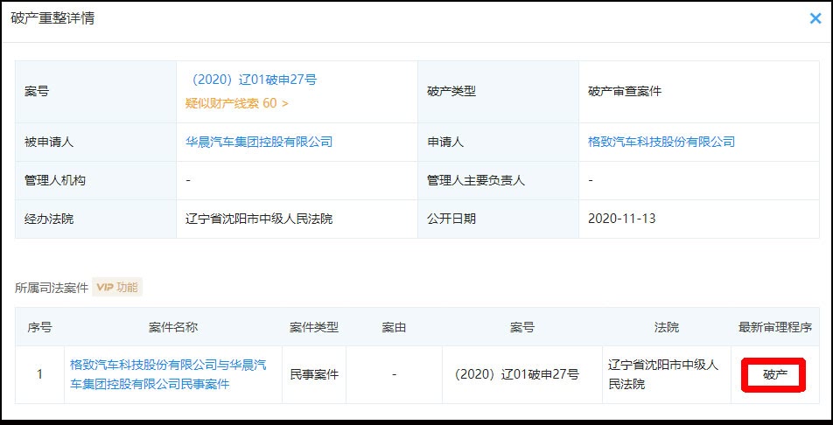The image size is (833, 425).
Task: Select row number 1 in case table
Action: (x=40, y=375)
